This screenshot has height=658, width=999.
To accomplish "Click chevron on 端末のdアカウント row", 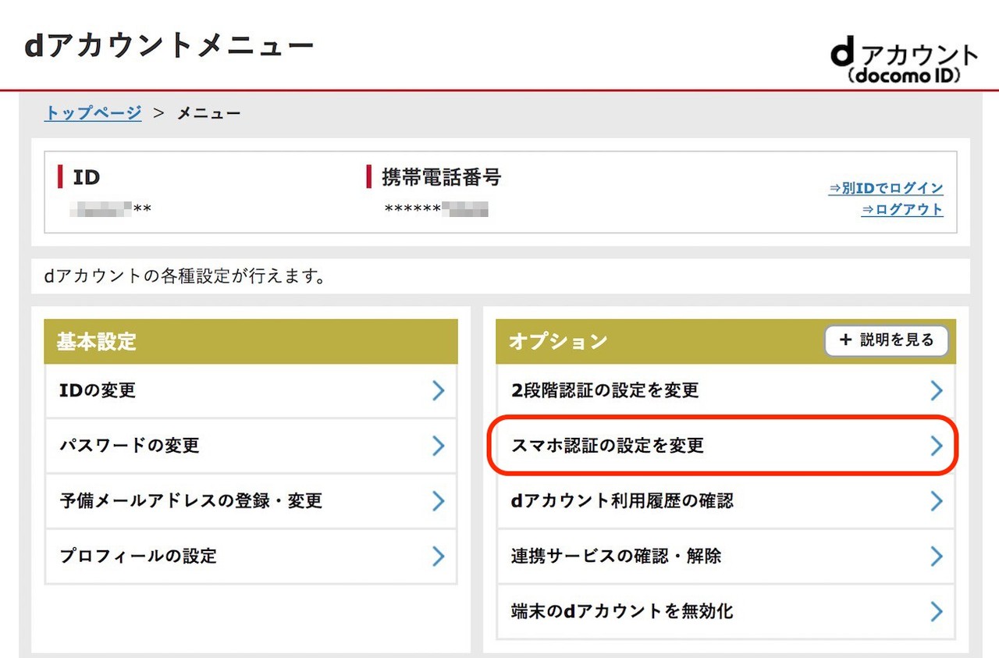I will (937, 611).
